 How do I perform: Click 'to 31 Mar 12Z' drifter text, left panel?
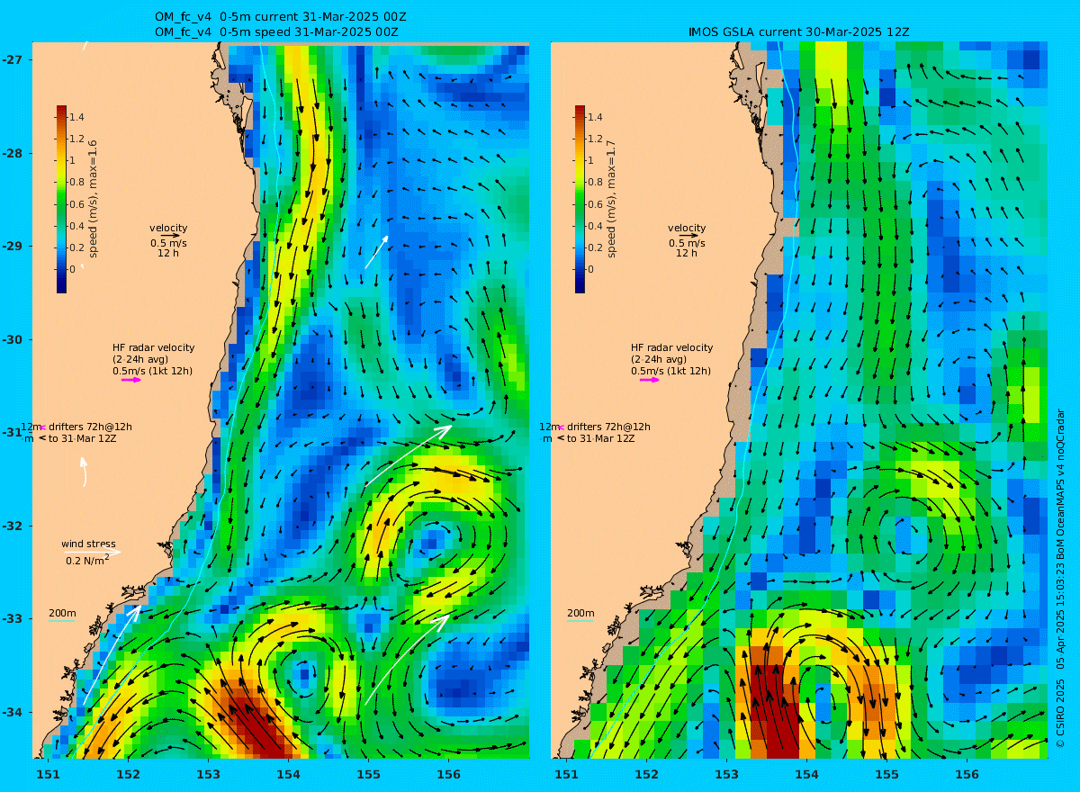pyautogui.click(x=83, y=438)
